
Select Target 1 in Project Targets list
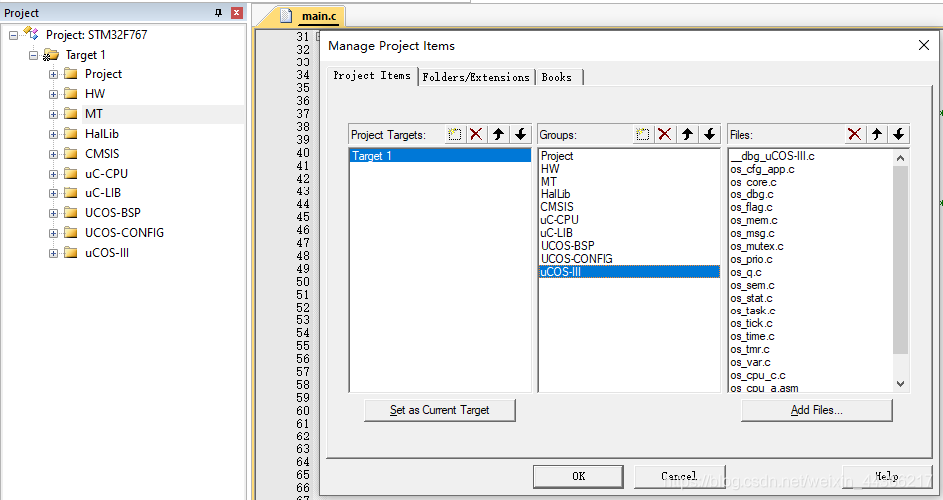(440, 156)
